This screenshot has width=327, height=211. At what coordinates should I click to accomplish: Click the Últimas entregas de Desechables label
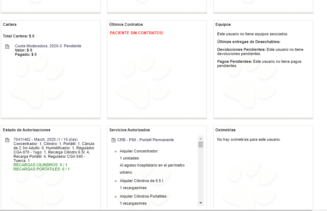pyautogui.click(x=249, y=42)
